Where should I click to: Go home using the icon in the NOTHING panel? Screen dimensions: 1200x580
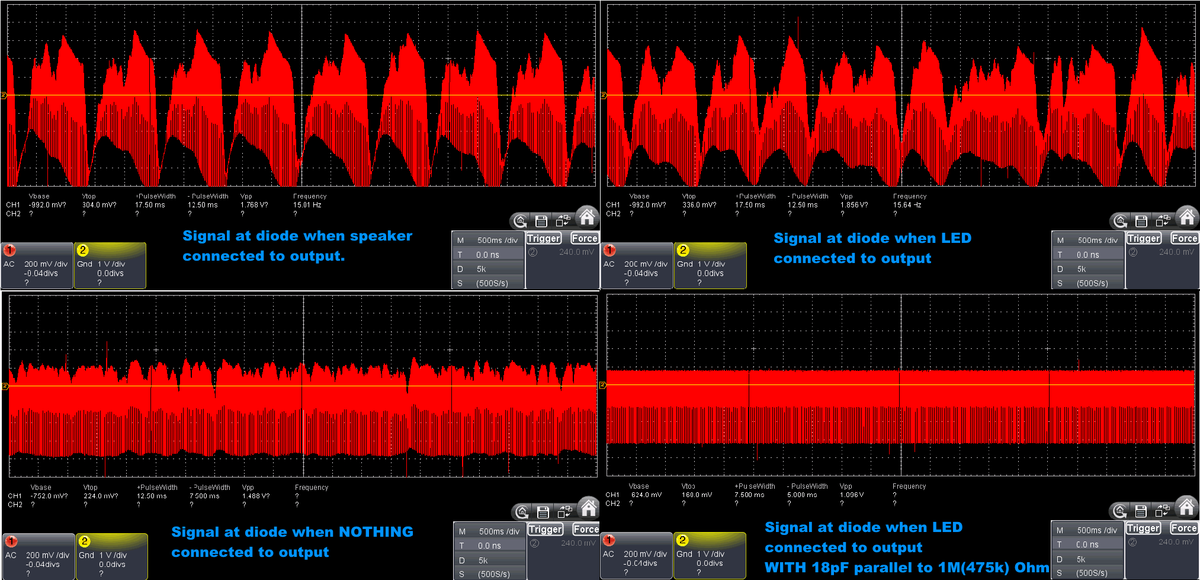click(x=588, y=508)
